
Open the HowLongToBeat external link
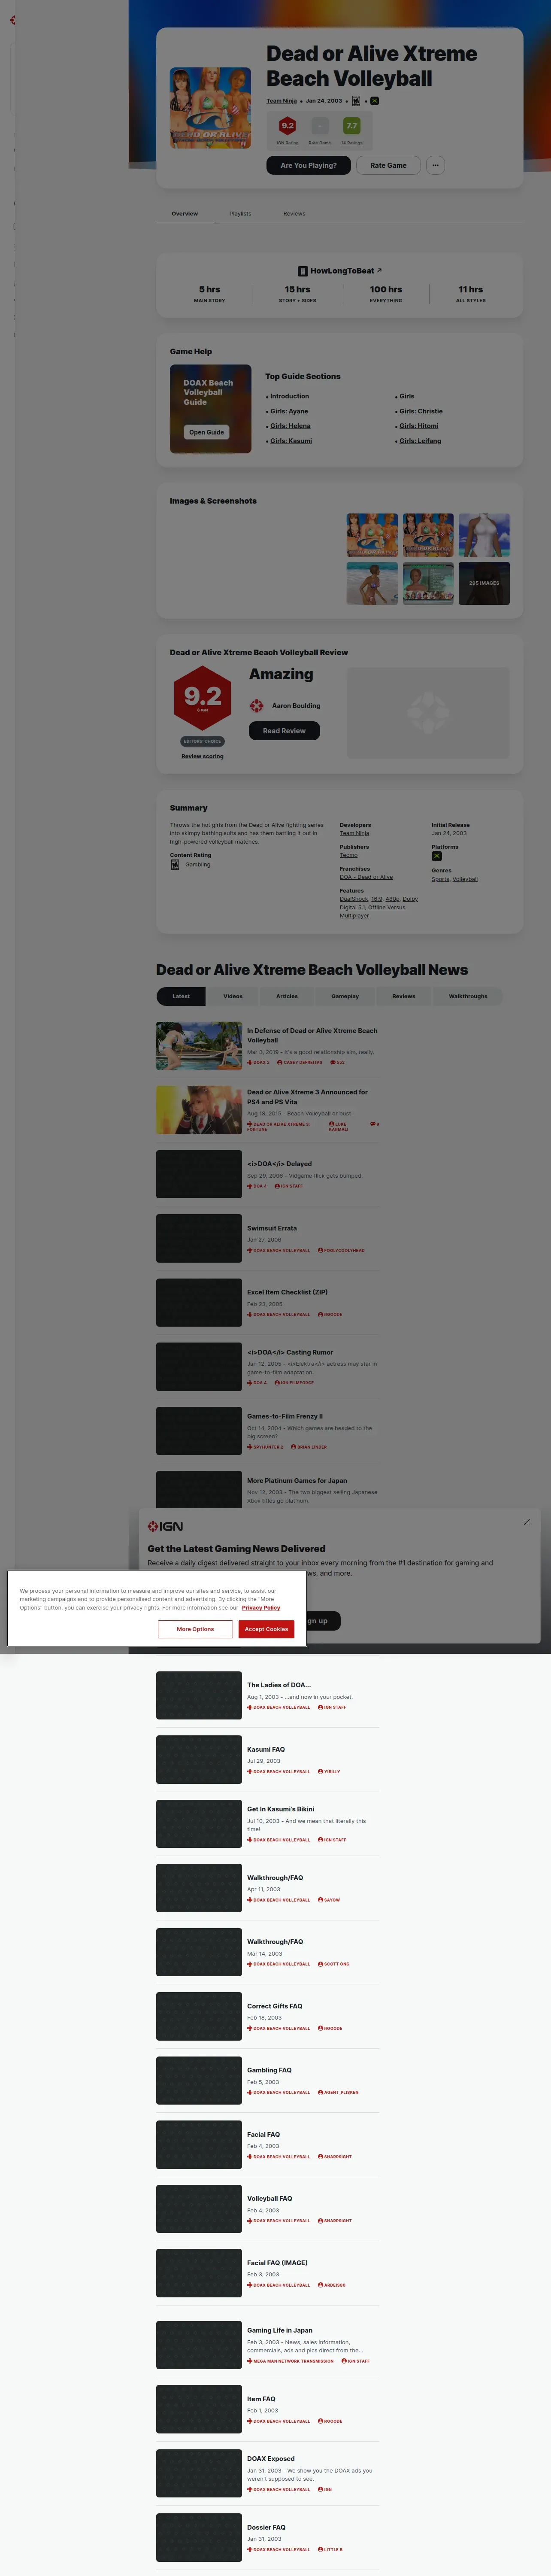[x=345, y=271]
